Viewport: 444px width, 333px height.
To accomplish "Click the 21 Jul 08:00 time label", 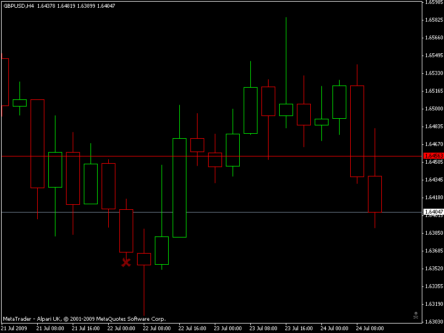I will (51, 329).
